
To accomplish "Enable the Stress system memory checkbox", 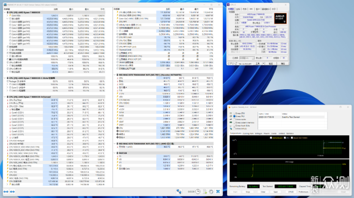I will 235,123.
